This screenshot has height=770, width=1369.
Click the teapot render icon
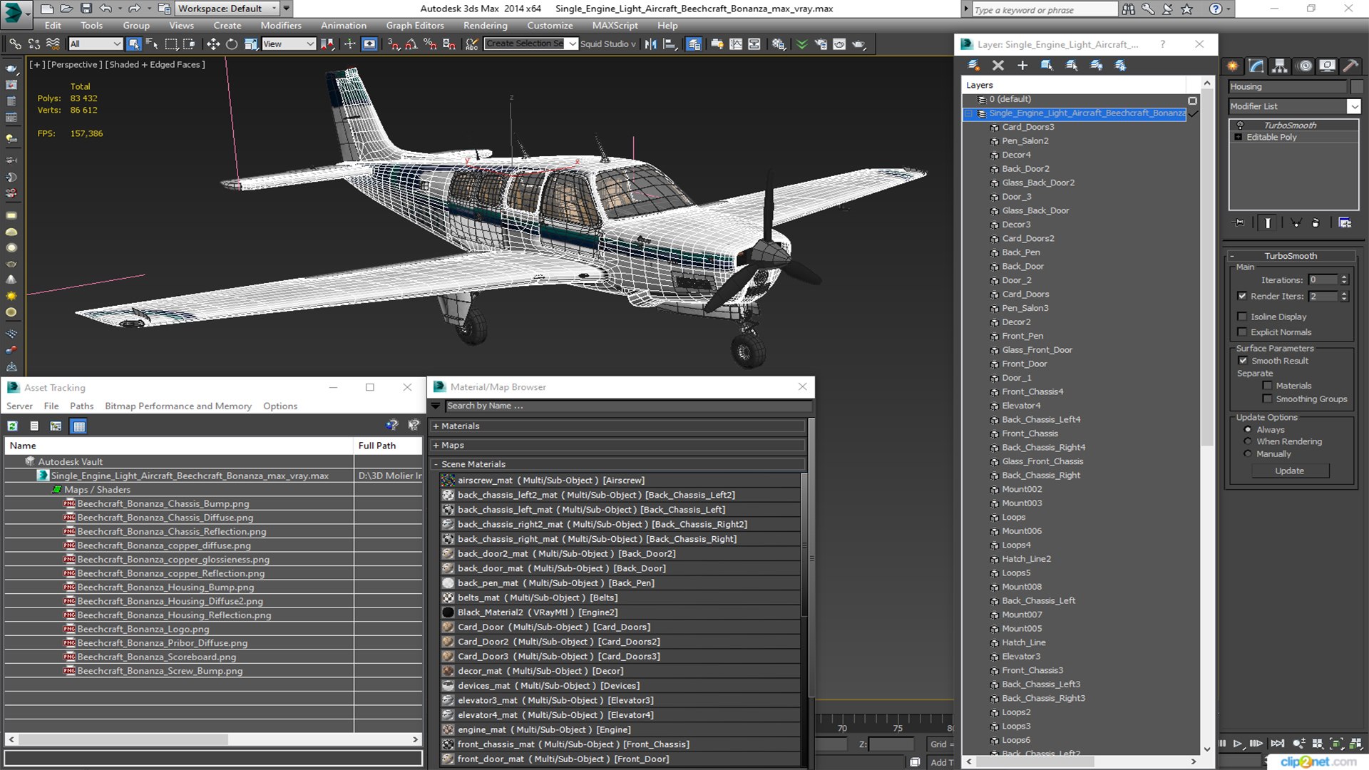coord(859,44)
